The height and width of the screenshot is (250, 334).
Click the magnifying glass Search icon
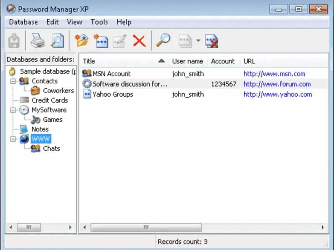[163, 40]
